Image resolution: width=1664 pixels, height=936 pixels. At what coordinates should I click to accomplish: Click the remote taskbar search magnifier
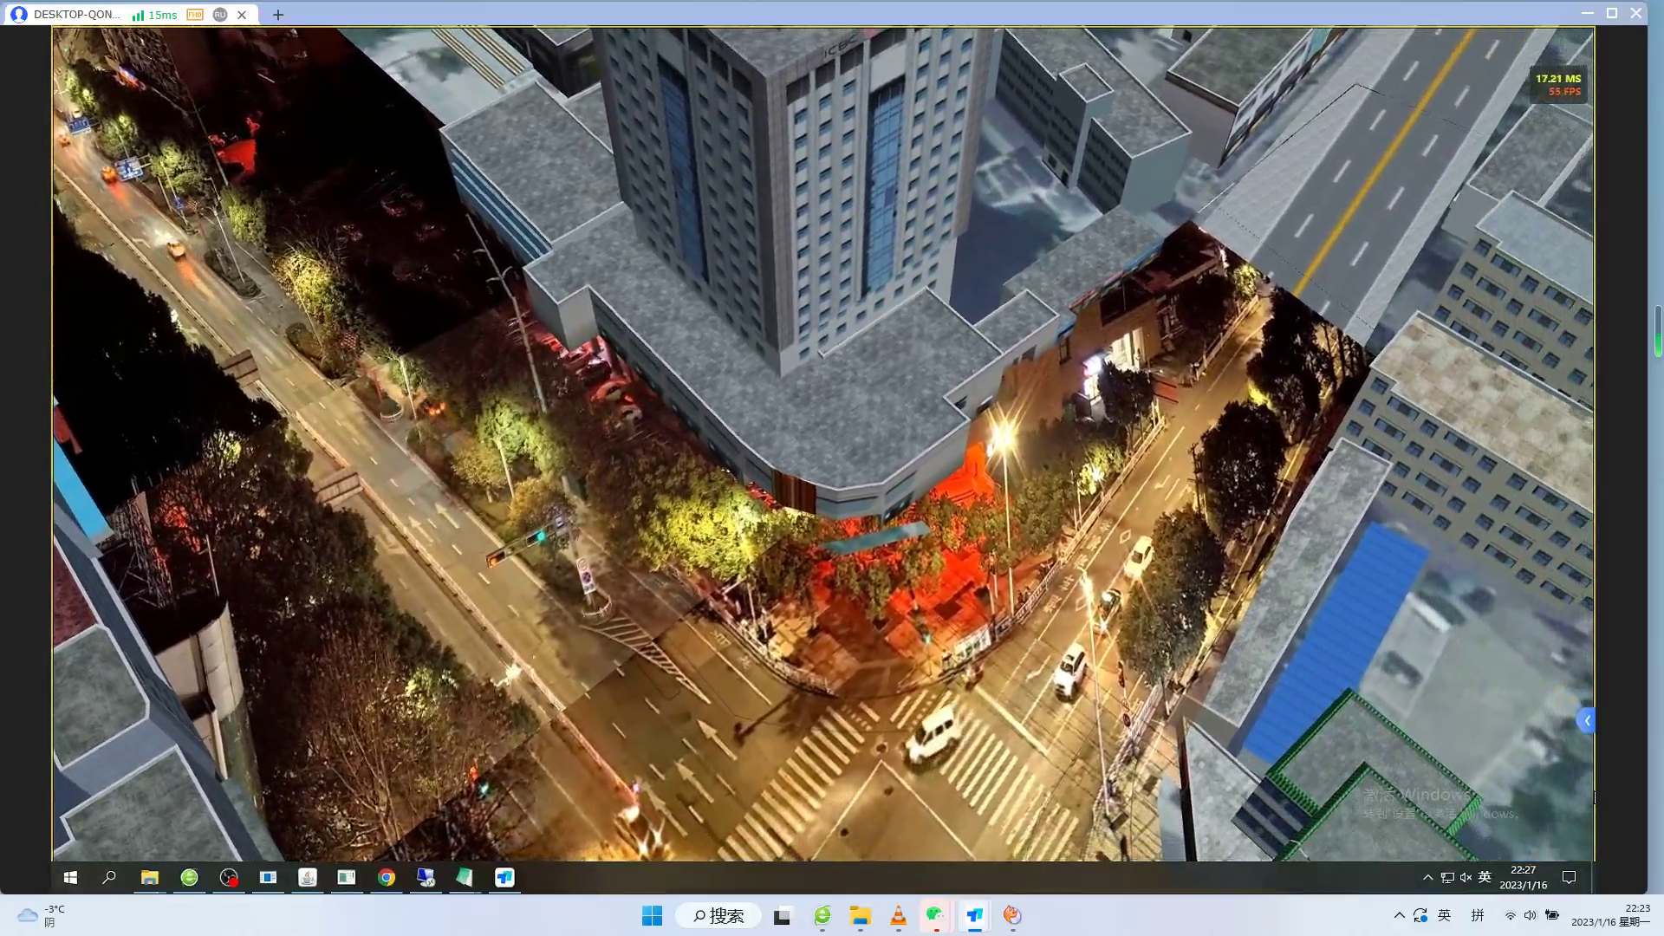[x=109, y=878]
